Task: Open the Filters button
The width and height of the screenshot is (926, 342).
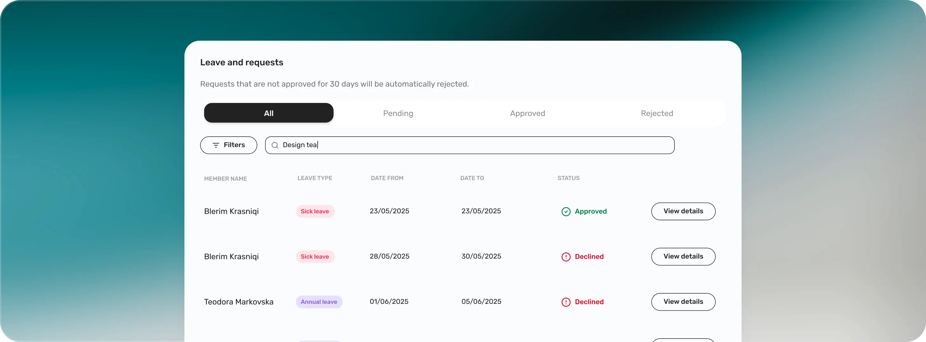Action: (x=229, y=145)
